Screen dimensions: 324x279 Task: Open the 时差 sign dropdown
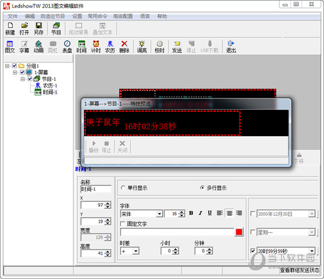click(136, 251)
